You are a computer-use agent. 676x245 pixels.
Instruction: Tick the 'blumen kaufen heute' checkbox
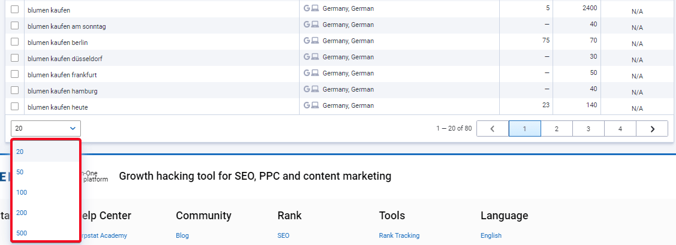click(x=14, y=107)
